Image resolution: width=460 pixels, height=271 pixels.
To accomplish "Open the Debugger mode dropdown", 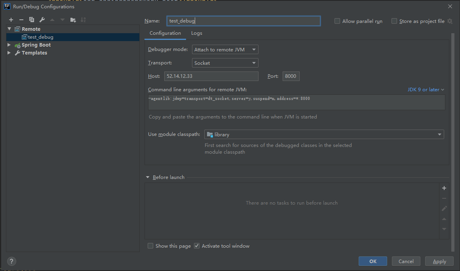I will (x=225, y=49).
